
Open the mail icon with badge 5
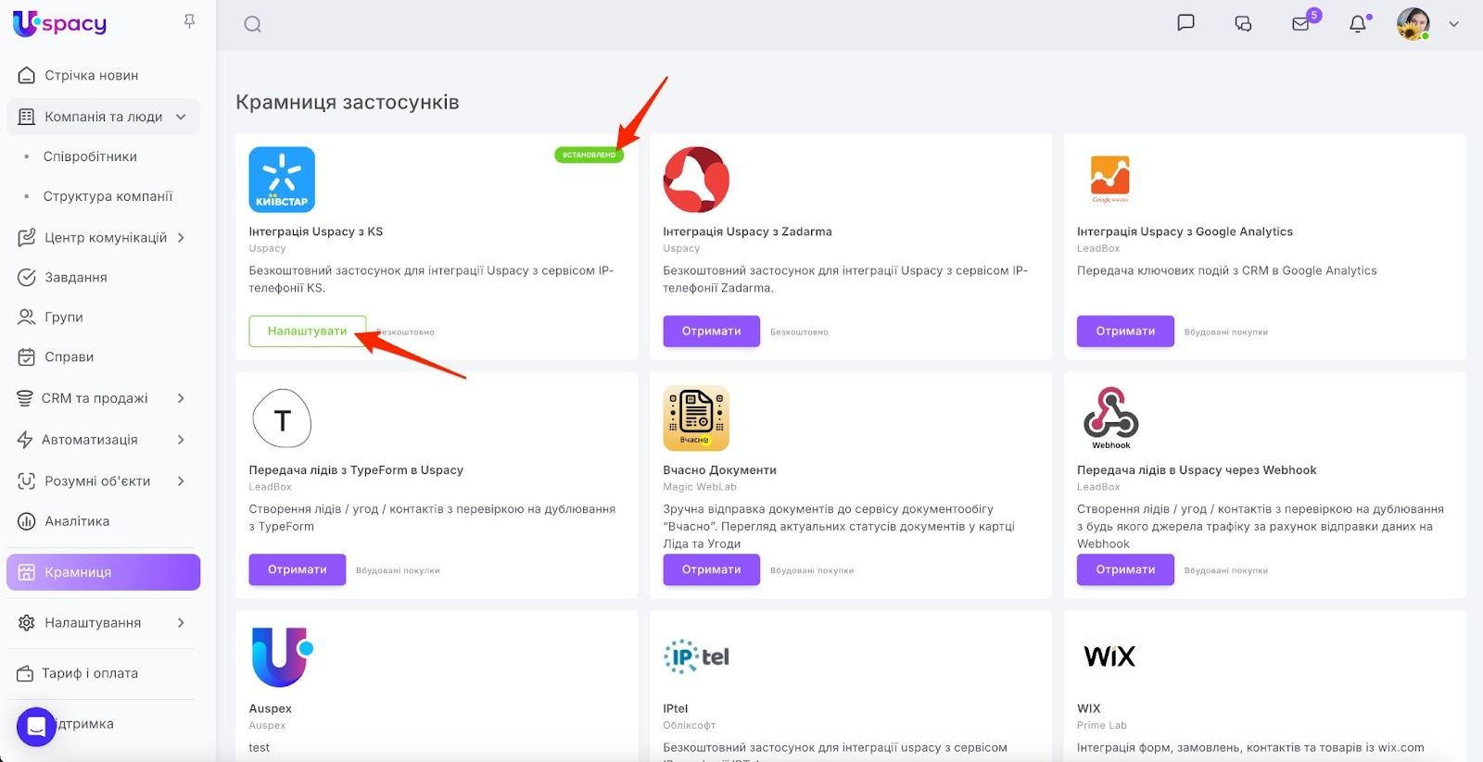[x=1301, y=24]
